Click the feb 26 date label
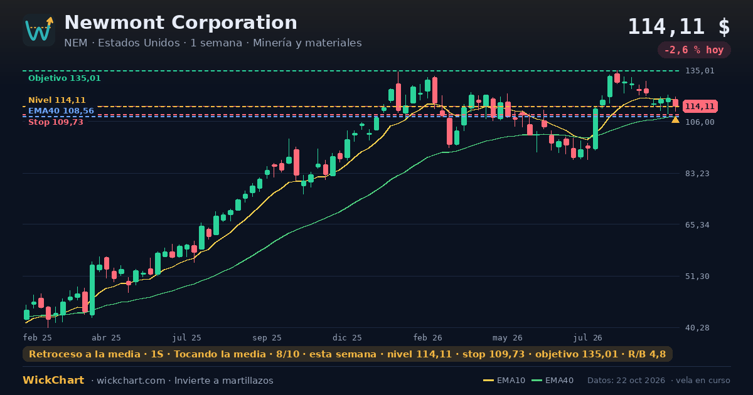 [428, 337]
